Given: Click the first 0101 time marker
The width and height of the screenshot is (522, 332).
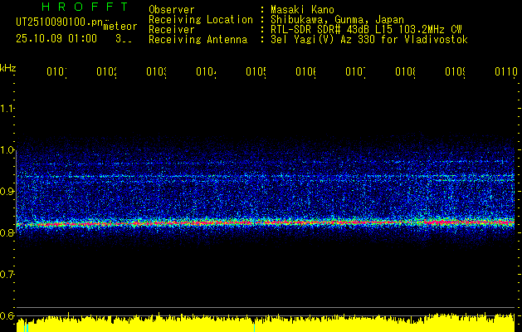Looking at the screenshot, I should 56,72.
